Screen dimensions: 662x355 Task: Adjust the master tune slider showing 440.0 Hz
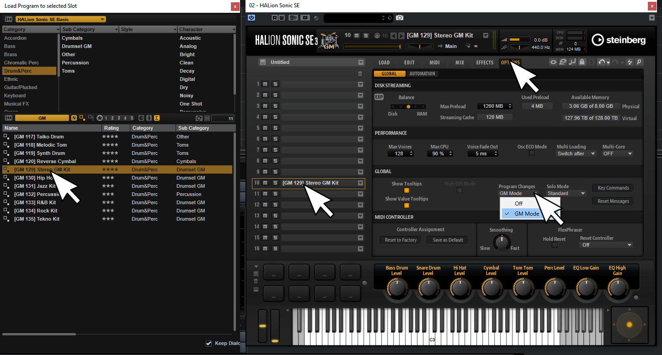click(519, 47)
